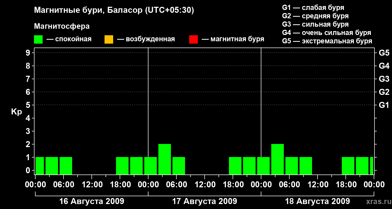The height and width of the screenshot is (209, 392).
Task: Click the Магнитосфера heading
Action: pos(62,26)
